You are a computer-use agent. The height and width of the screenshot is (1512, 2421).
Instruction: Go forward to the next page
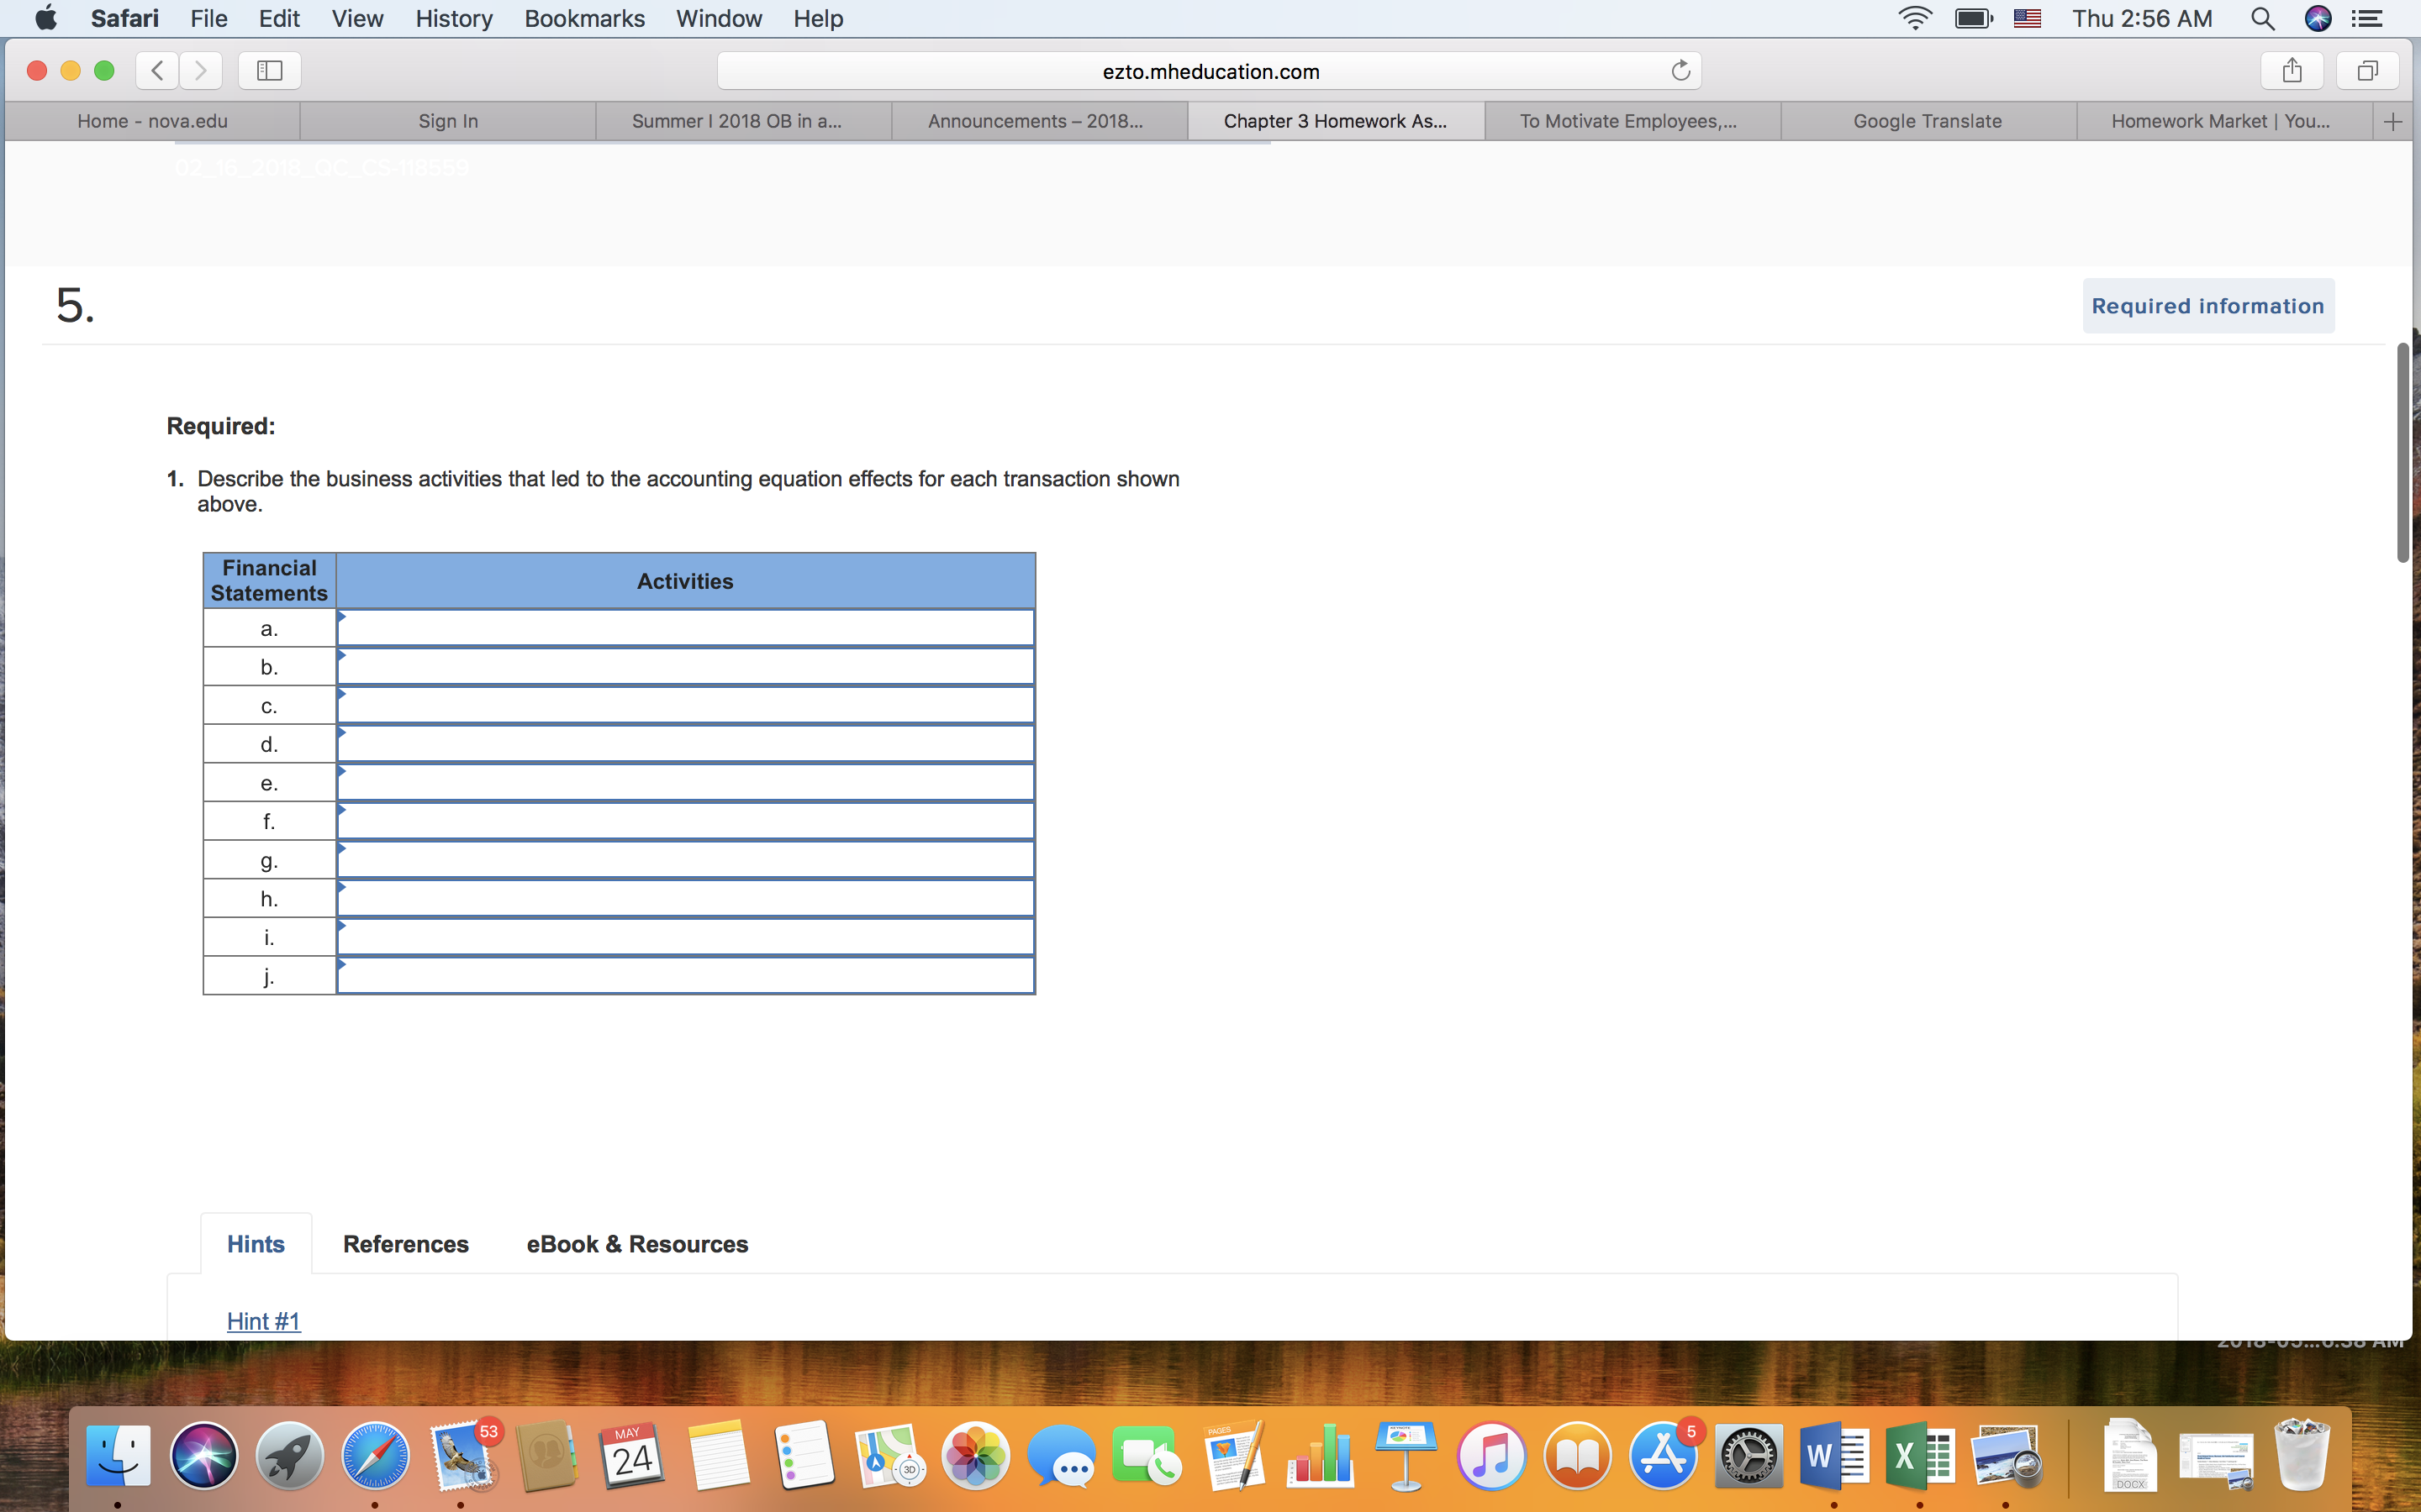(x=201, y=70)
